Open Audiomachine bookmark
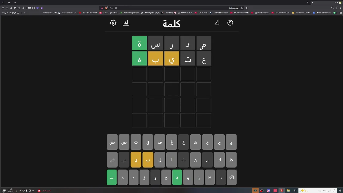 pyautogui.click(x=71, y=13)
